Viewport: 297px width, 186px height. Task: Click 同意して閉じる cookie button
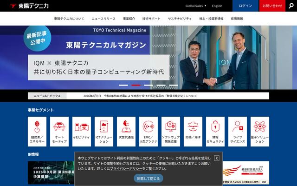pyautogui.click(x=148, y=179)
